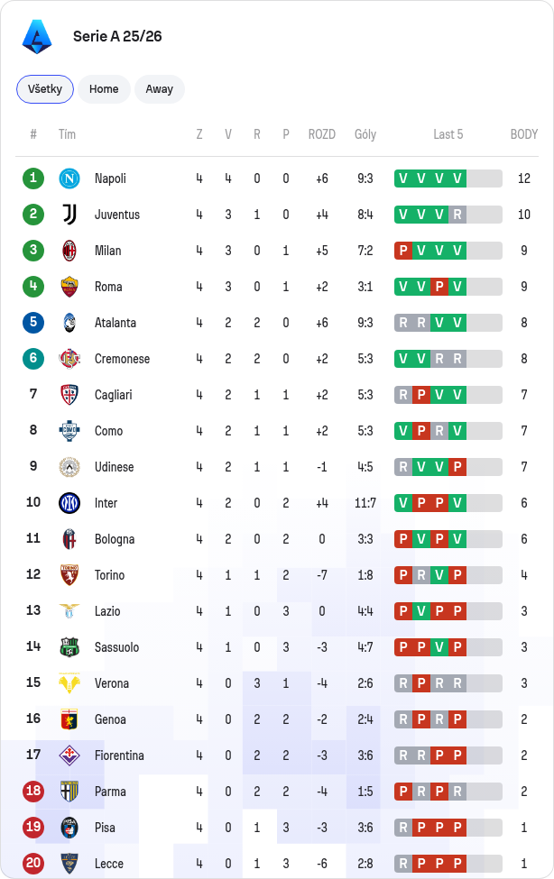554x879 pixels.
Task: Click the Serie A 25/26 title
Action: [x=117, y=36]
